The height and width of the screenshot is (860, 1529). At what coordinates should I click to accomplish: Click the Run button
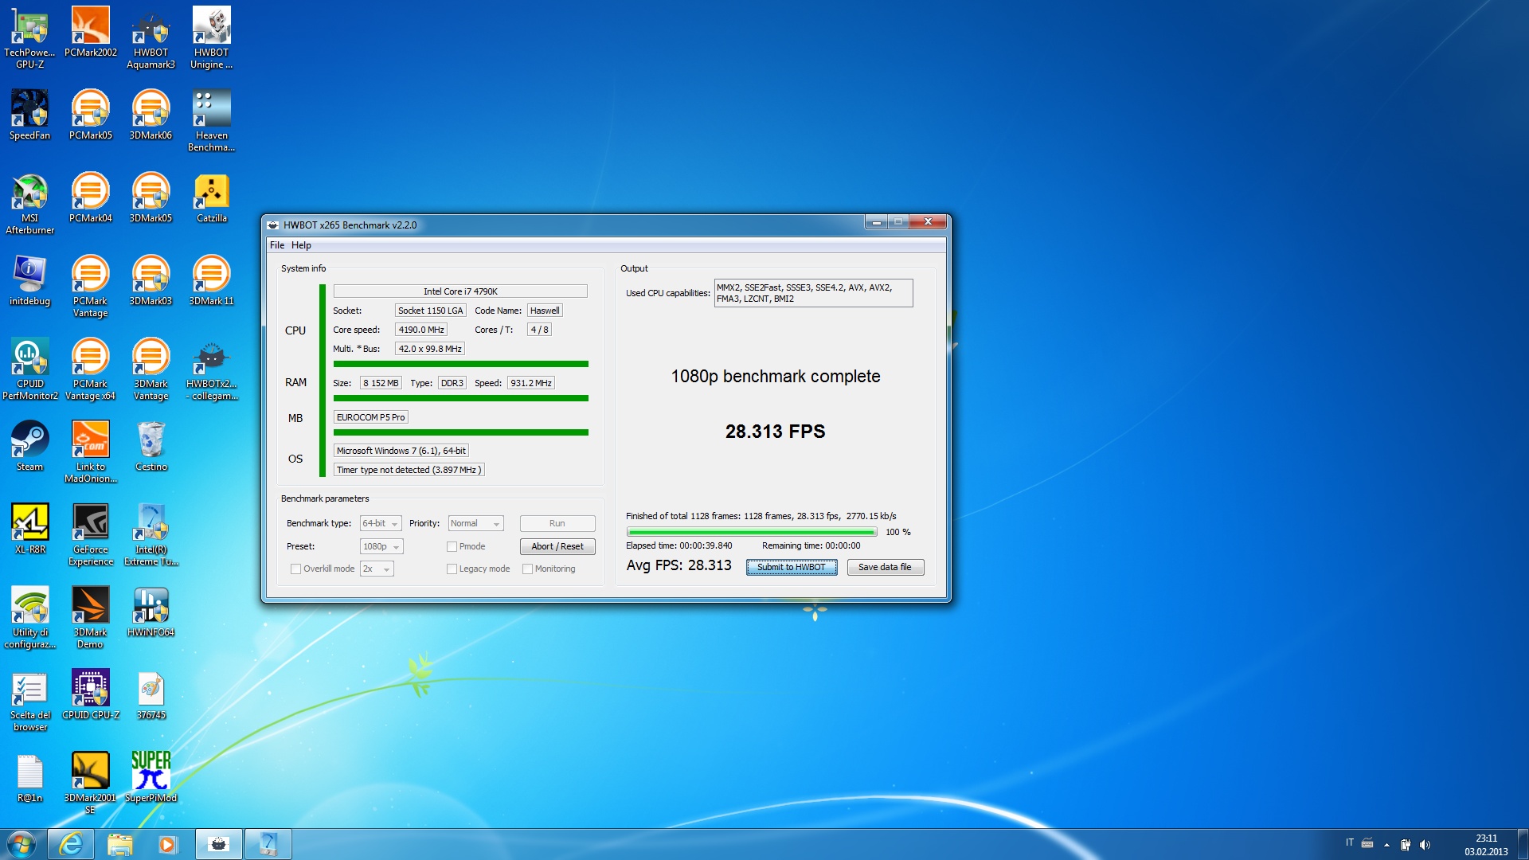pos(557,523)
